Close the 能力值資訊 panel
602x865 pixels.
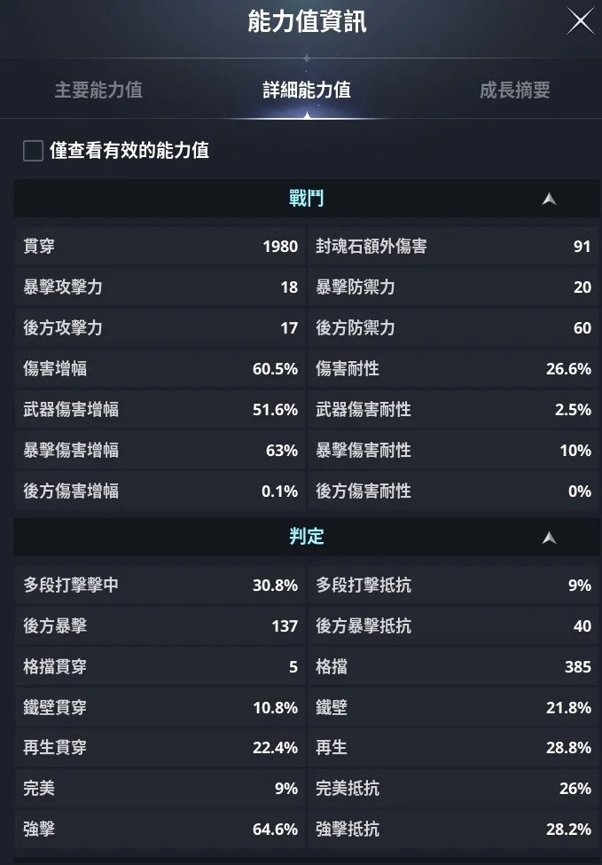581,21
